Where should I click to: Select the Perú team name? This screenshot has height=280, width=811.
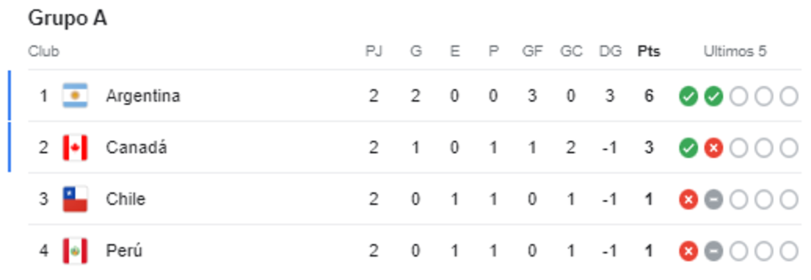pyautogui.click(x=124, y=252)
